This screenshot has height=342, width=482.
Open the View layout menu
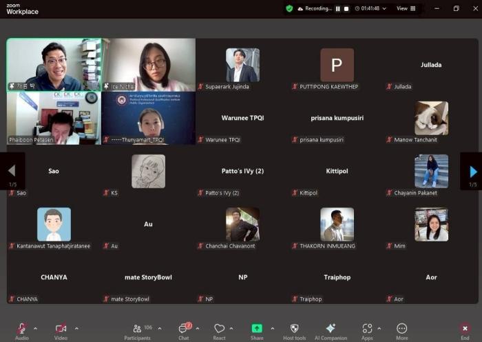[x=406, y=9]
